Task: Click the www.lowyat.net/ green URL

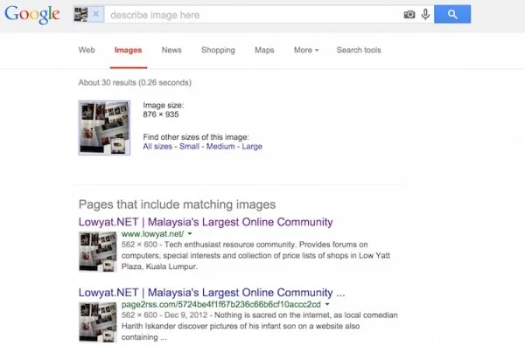Action: (152, 233)
